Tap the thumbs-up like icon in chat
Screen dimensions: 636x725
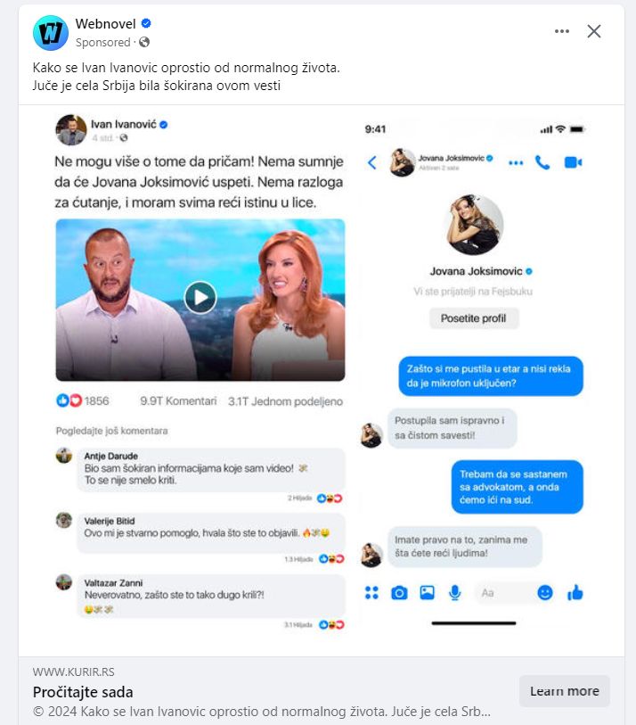[575, 592]
